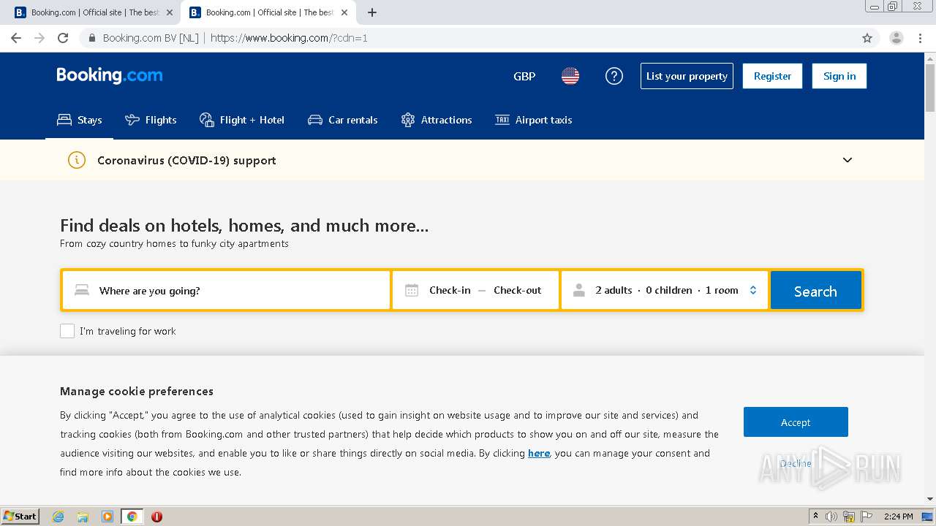
Task: Bookmark this page with the star icon
Action: click(x=867, y=38)
